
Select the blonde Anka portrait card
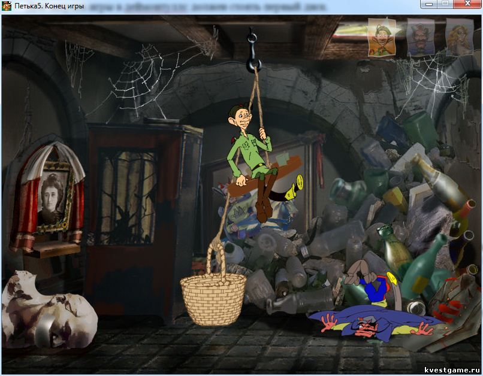click(460, 37)
